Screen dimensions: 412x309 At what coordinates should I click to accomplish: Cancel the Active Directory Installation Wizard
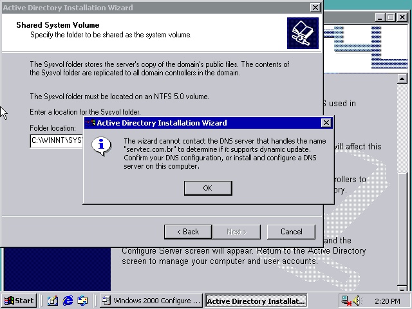pos(291,232)
